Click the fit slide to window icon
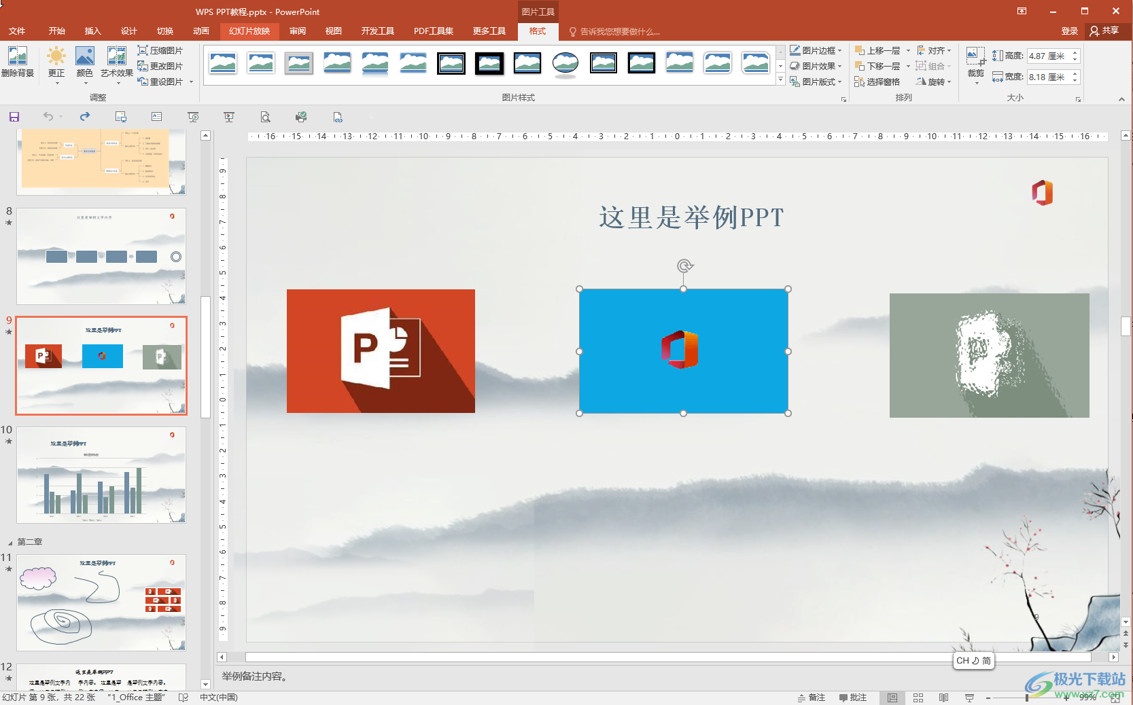 1115,698
